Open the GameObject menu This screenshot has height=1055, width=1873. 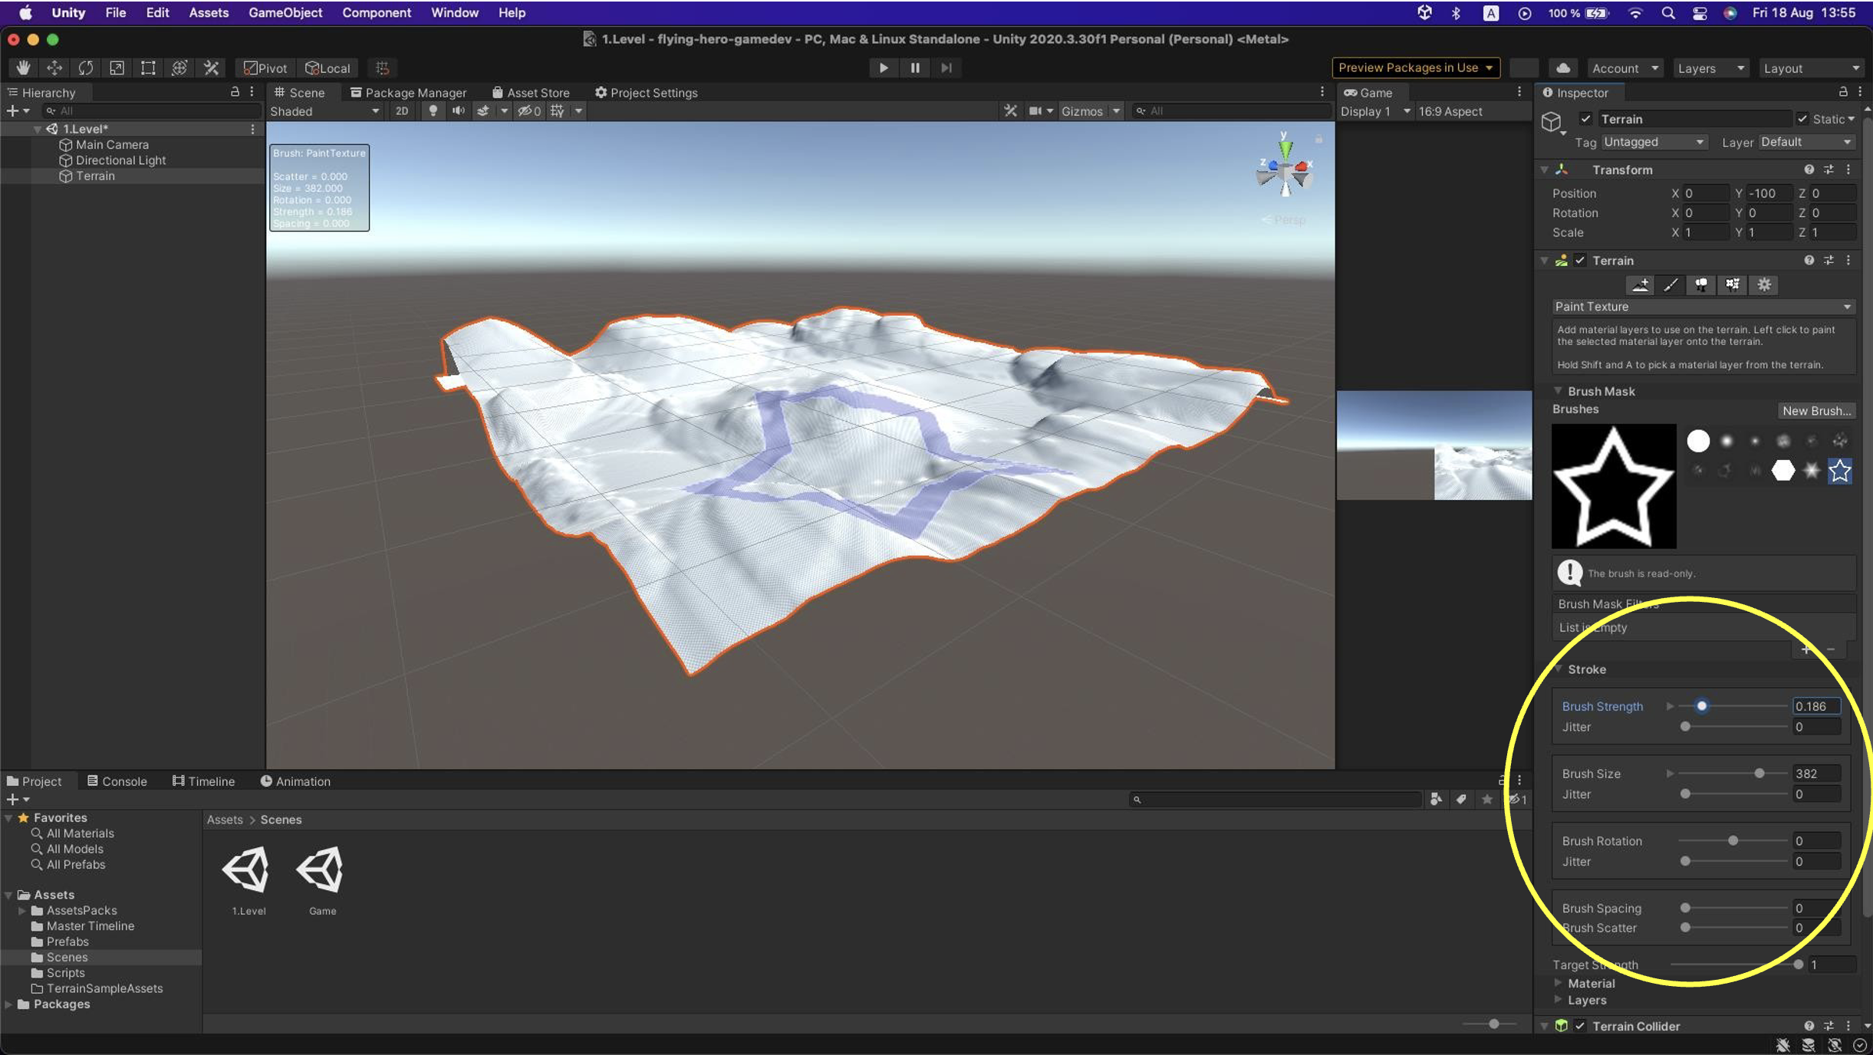click(285, 12)
